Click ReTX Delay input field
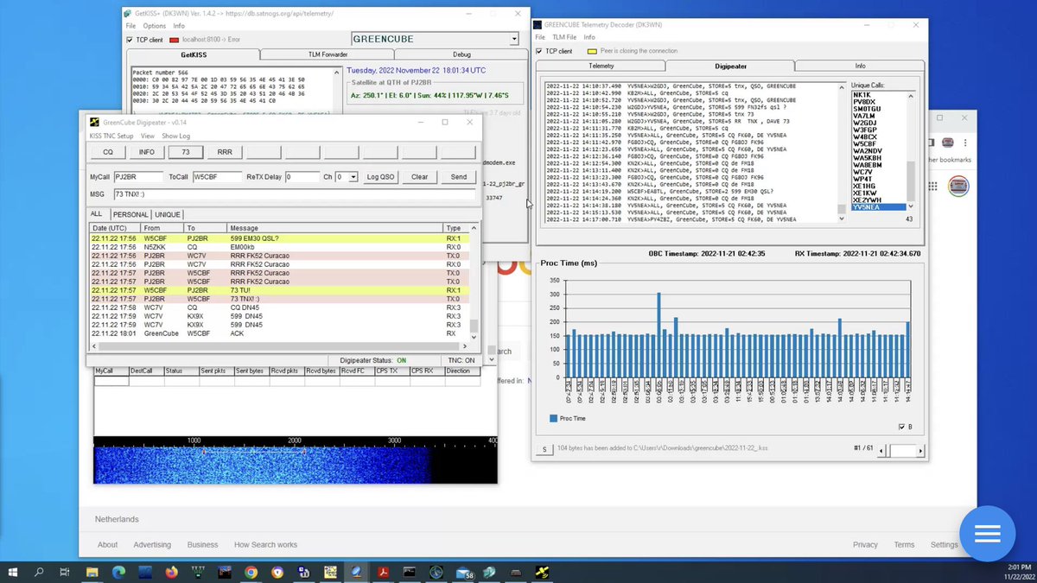 (302, 176)
